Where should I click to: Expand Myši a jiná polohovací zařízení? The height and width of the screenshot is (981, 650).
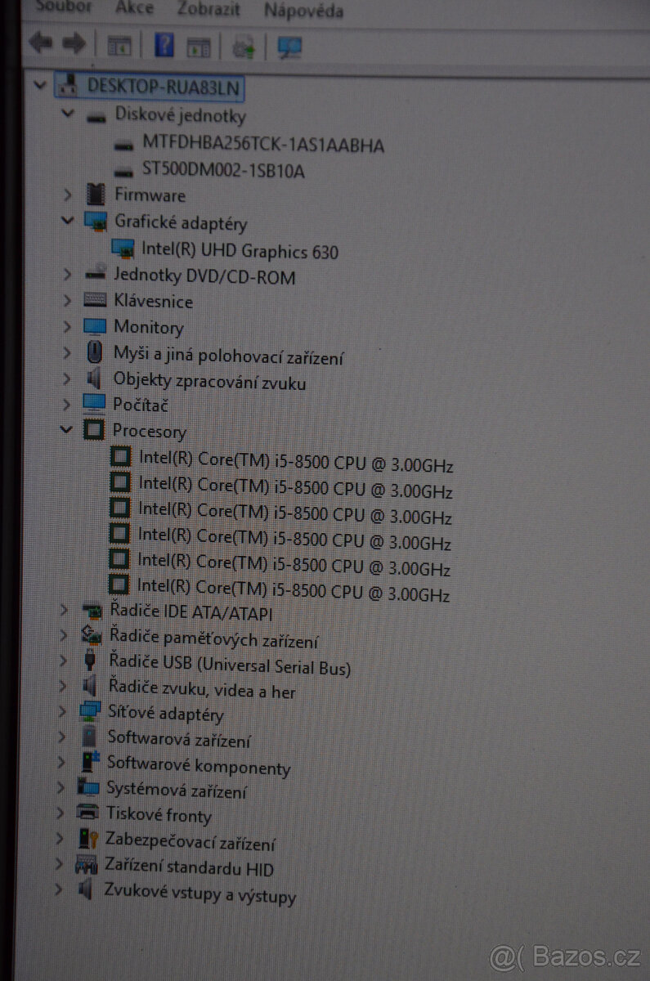click(67, 352)
